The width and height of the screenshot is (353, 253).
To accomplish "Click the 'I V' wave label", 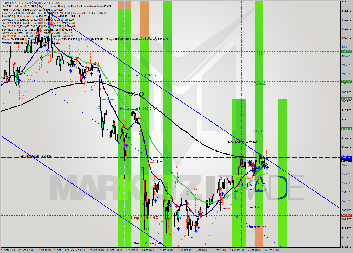I will pyautogui.click(x=160, y=161).
